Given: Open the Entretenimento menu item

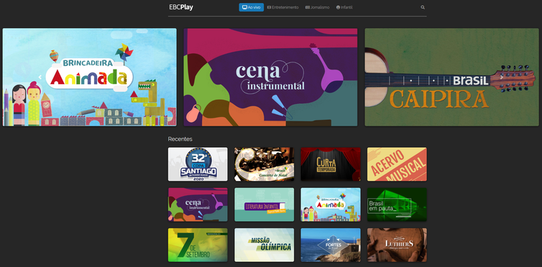Looking at the screenshot, I should [283, 7].
